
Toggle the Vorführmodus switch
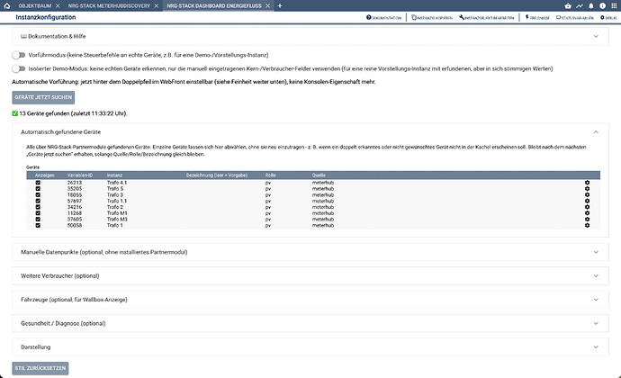tap(18, 55)
